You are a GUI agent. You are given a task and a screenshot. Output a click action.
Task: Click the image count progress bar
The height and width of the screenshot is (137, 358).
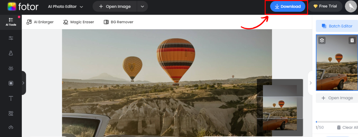coord(337,122)
